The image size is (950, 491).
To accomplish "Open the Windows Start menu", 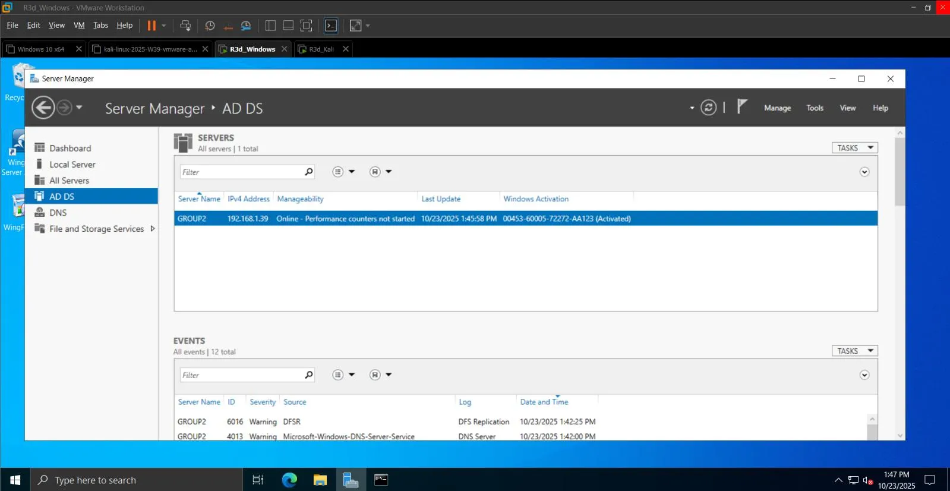I will (15, 480).
